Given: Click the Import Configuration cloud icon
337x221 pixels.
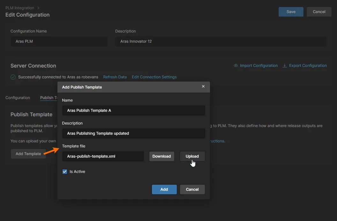Looking at the screenshot, I should click(236, 66).
